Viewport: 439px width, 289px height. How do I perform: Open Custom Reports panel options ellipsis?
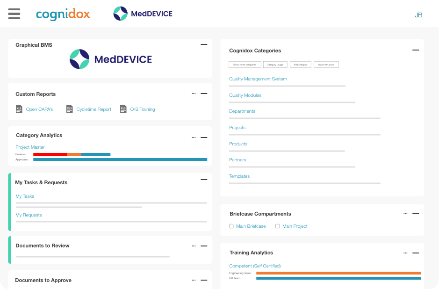pos(194,94)
